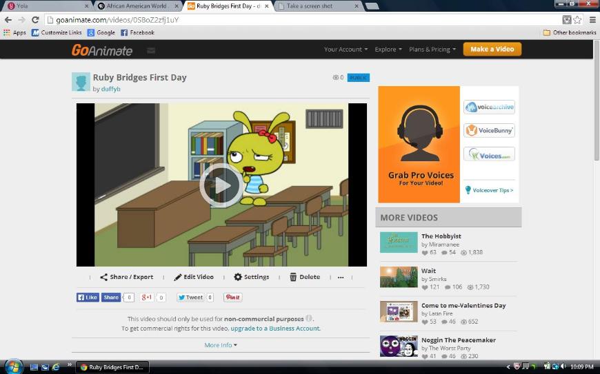Delete the video with trash option

coord(305,277)
